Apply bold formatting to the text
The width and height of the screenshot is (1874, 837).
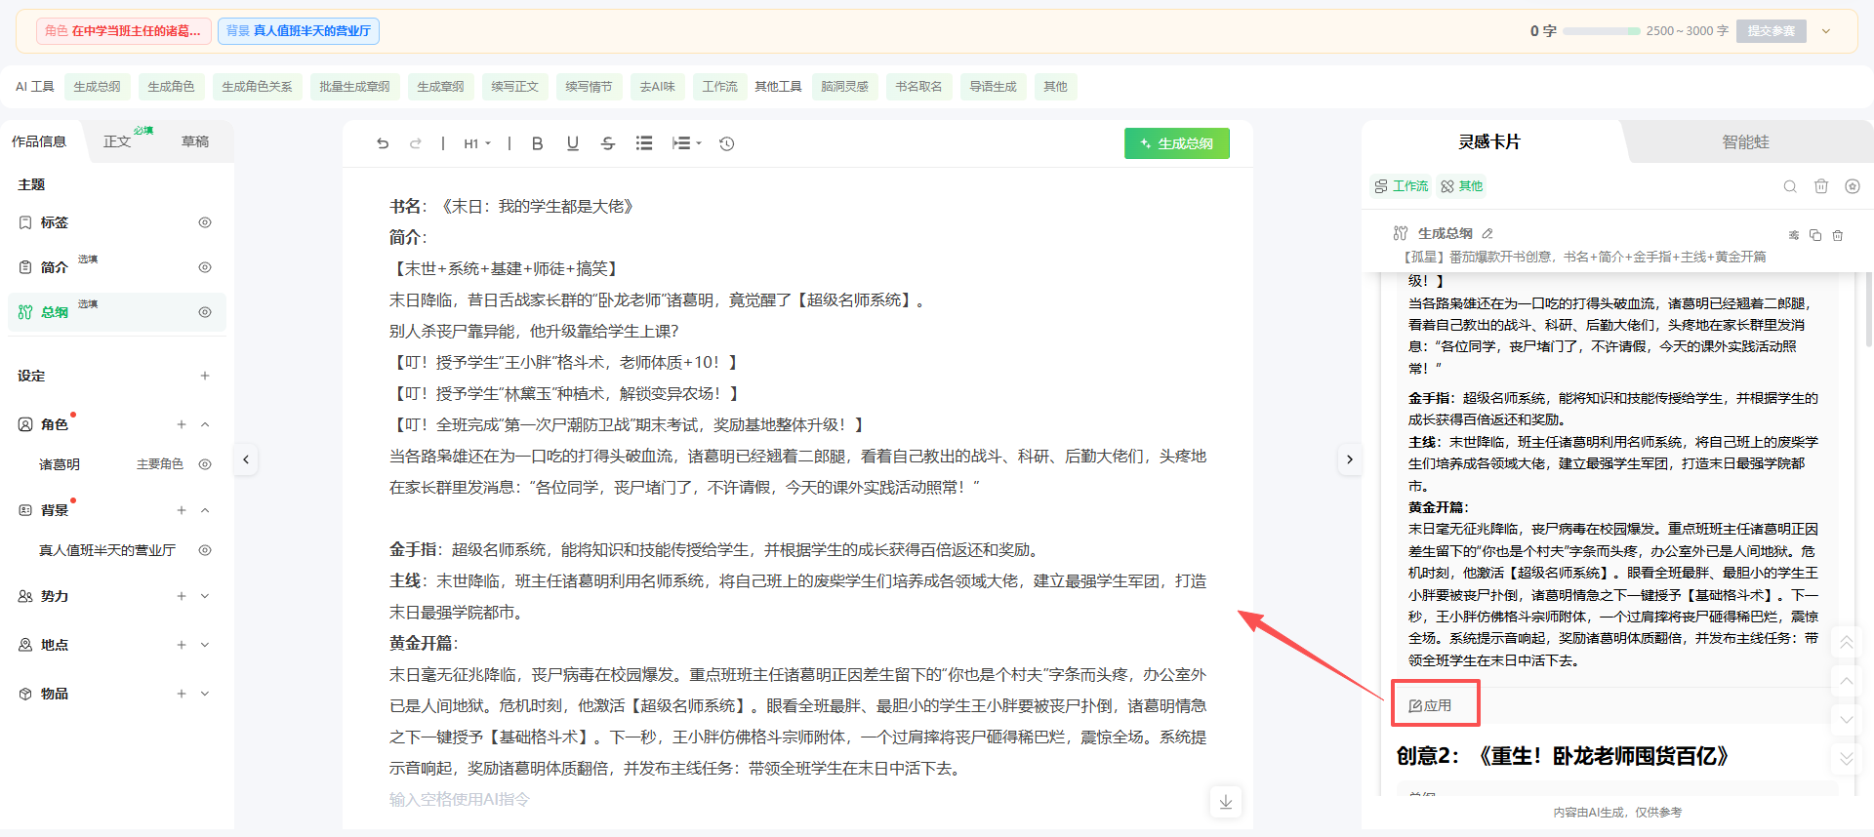(537, 143)
